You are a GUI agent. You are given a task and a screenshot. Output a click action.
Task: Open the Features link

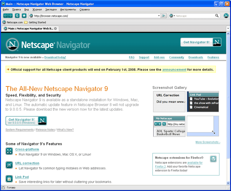213,57
